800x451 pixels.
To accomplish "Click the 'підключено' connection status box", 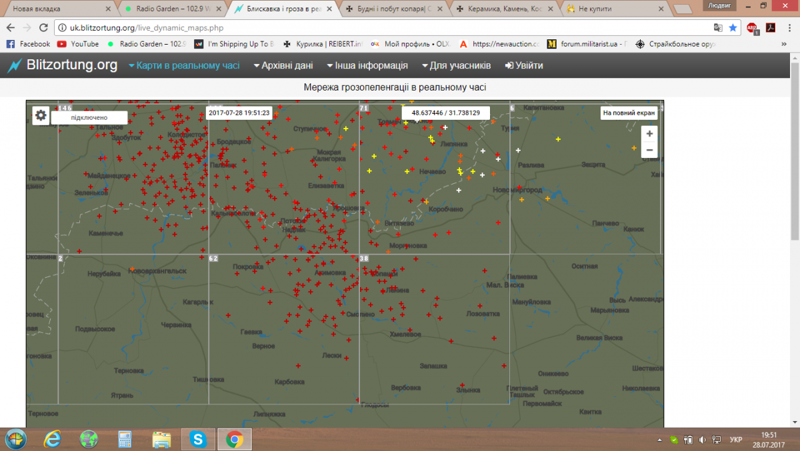I will click(x=89, y=117).
